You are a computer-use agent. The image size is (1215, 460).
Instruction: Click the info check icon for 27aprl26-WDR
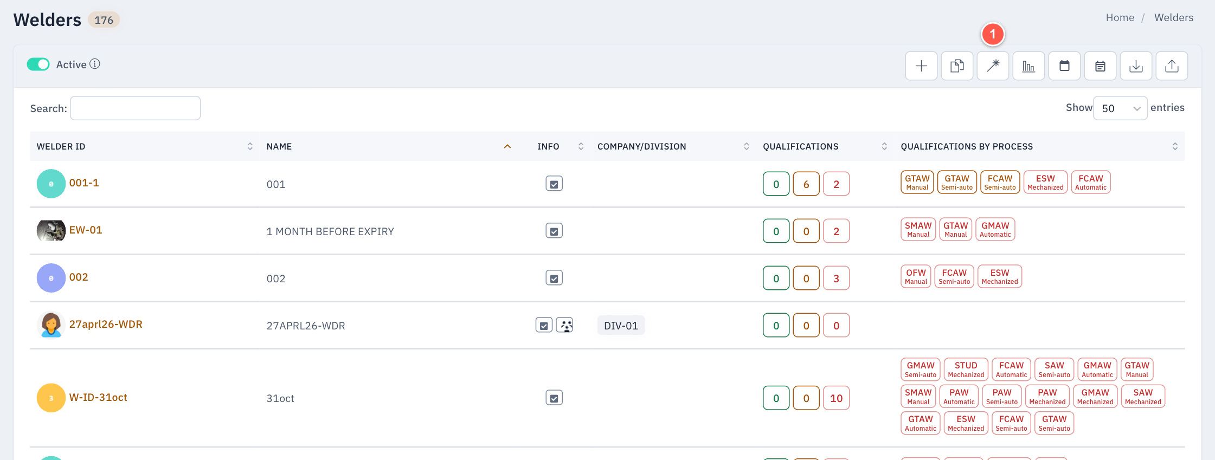coord(544,325)
